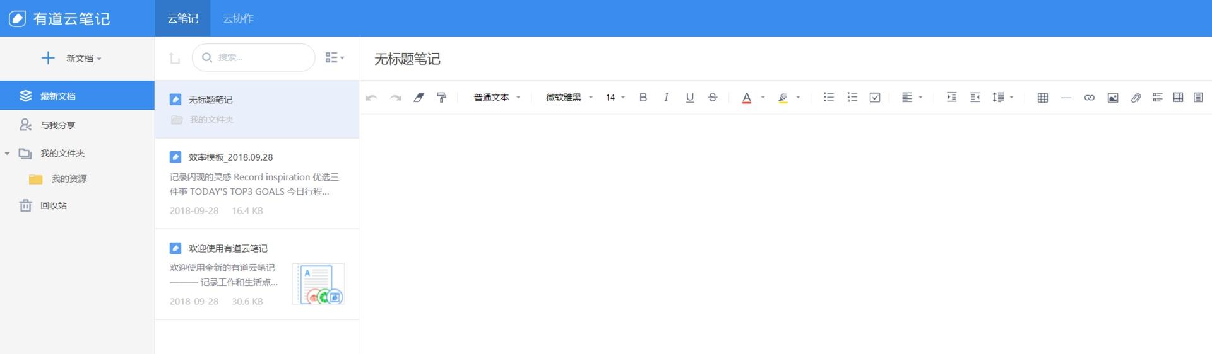Open the font size 14 dropdown
Image resolution: width=1212 pixels, height=354 pixels.
[615, 98]
